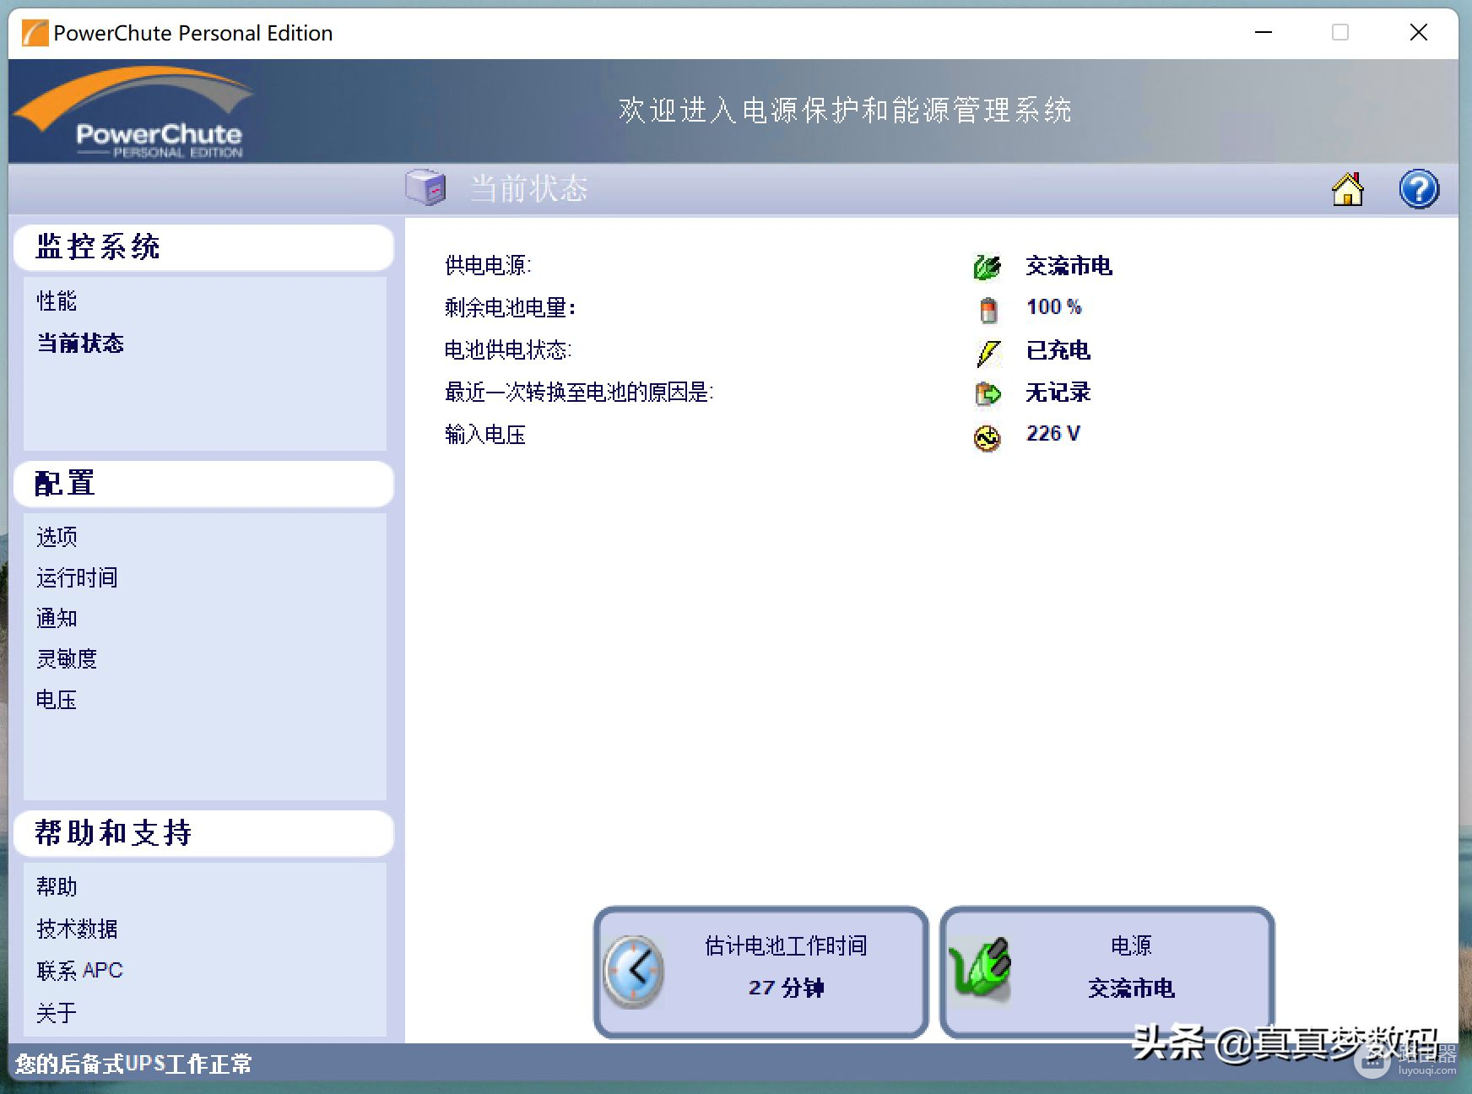Click the voltage wave icon beside 226 V
This screenshot has height=1094, width=1472.
(987, 436)
